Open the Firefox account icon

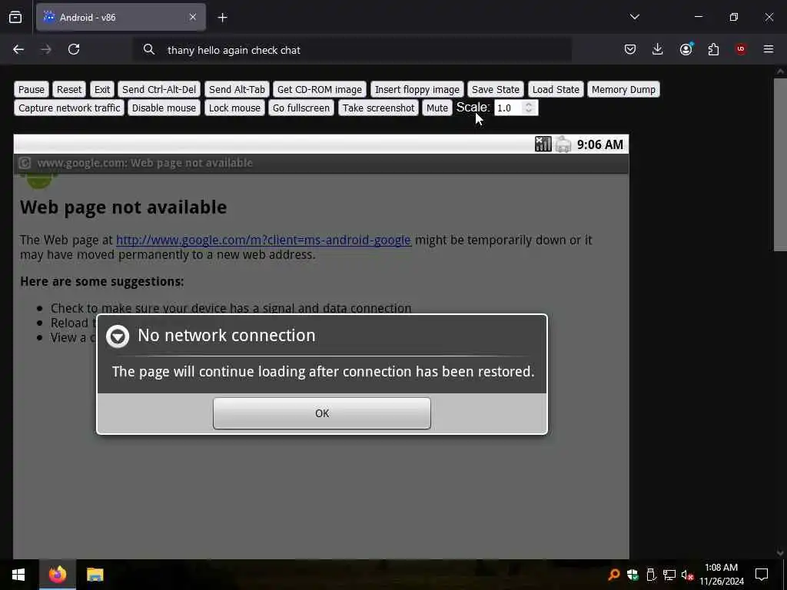point(686,49)
